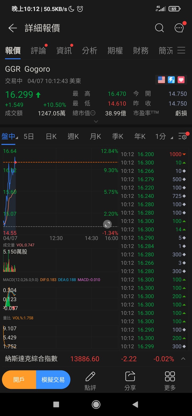Tap the 成交量 VOL header label
192x416 pixels.
point(19,245)
